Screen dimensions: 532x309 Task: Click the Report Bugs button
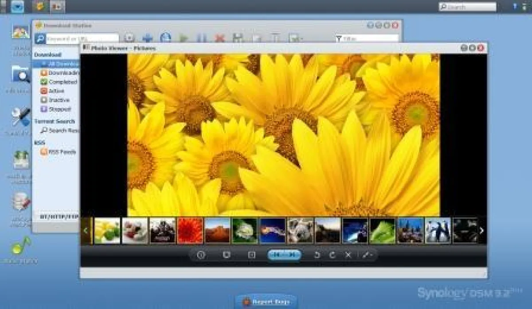pyautogui.click(x=266, y=302)
